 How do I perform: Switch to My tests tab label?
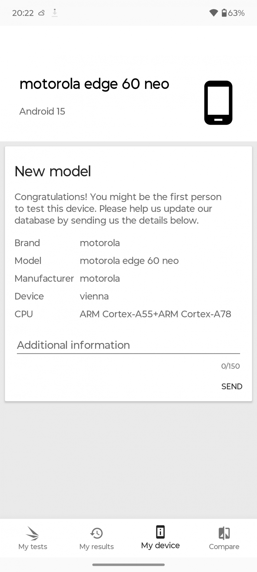[x=33, y=547]
